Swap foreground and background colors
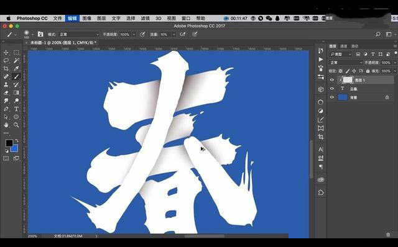The width and height of the screenshot is (398, 247). (17, 140)
